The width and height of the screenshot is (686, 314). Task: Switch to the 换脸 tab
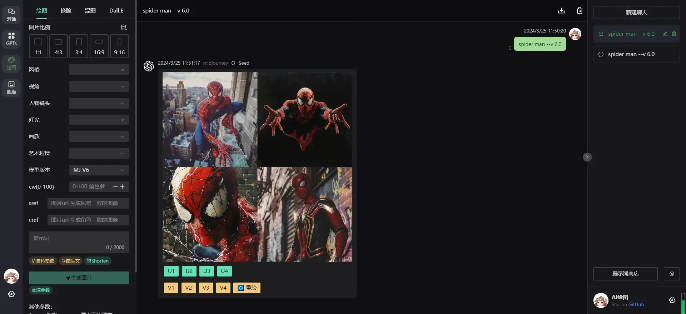pos(66,11)
